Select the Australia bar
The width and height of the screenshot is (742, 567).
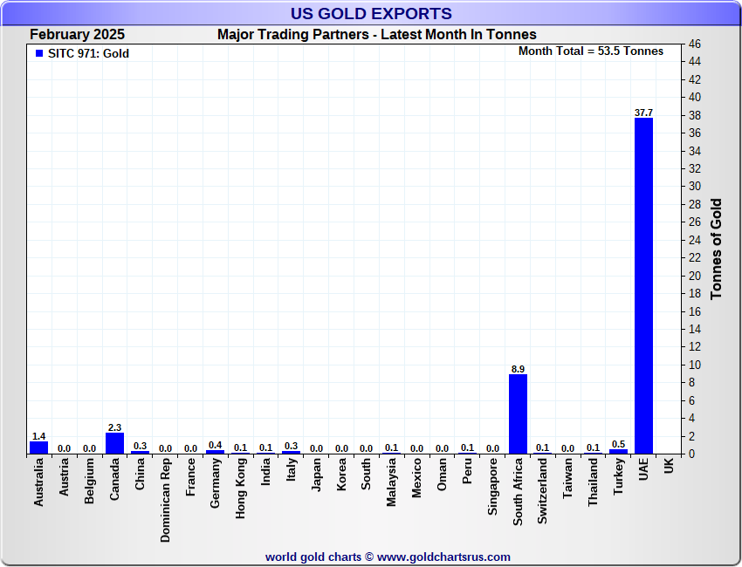click(x=38, y=447)
